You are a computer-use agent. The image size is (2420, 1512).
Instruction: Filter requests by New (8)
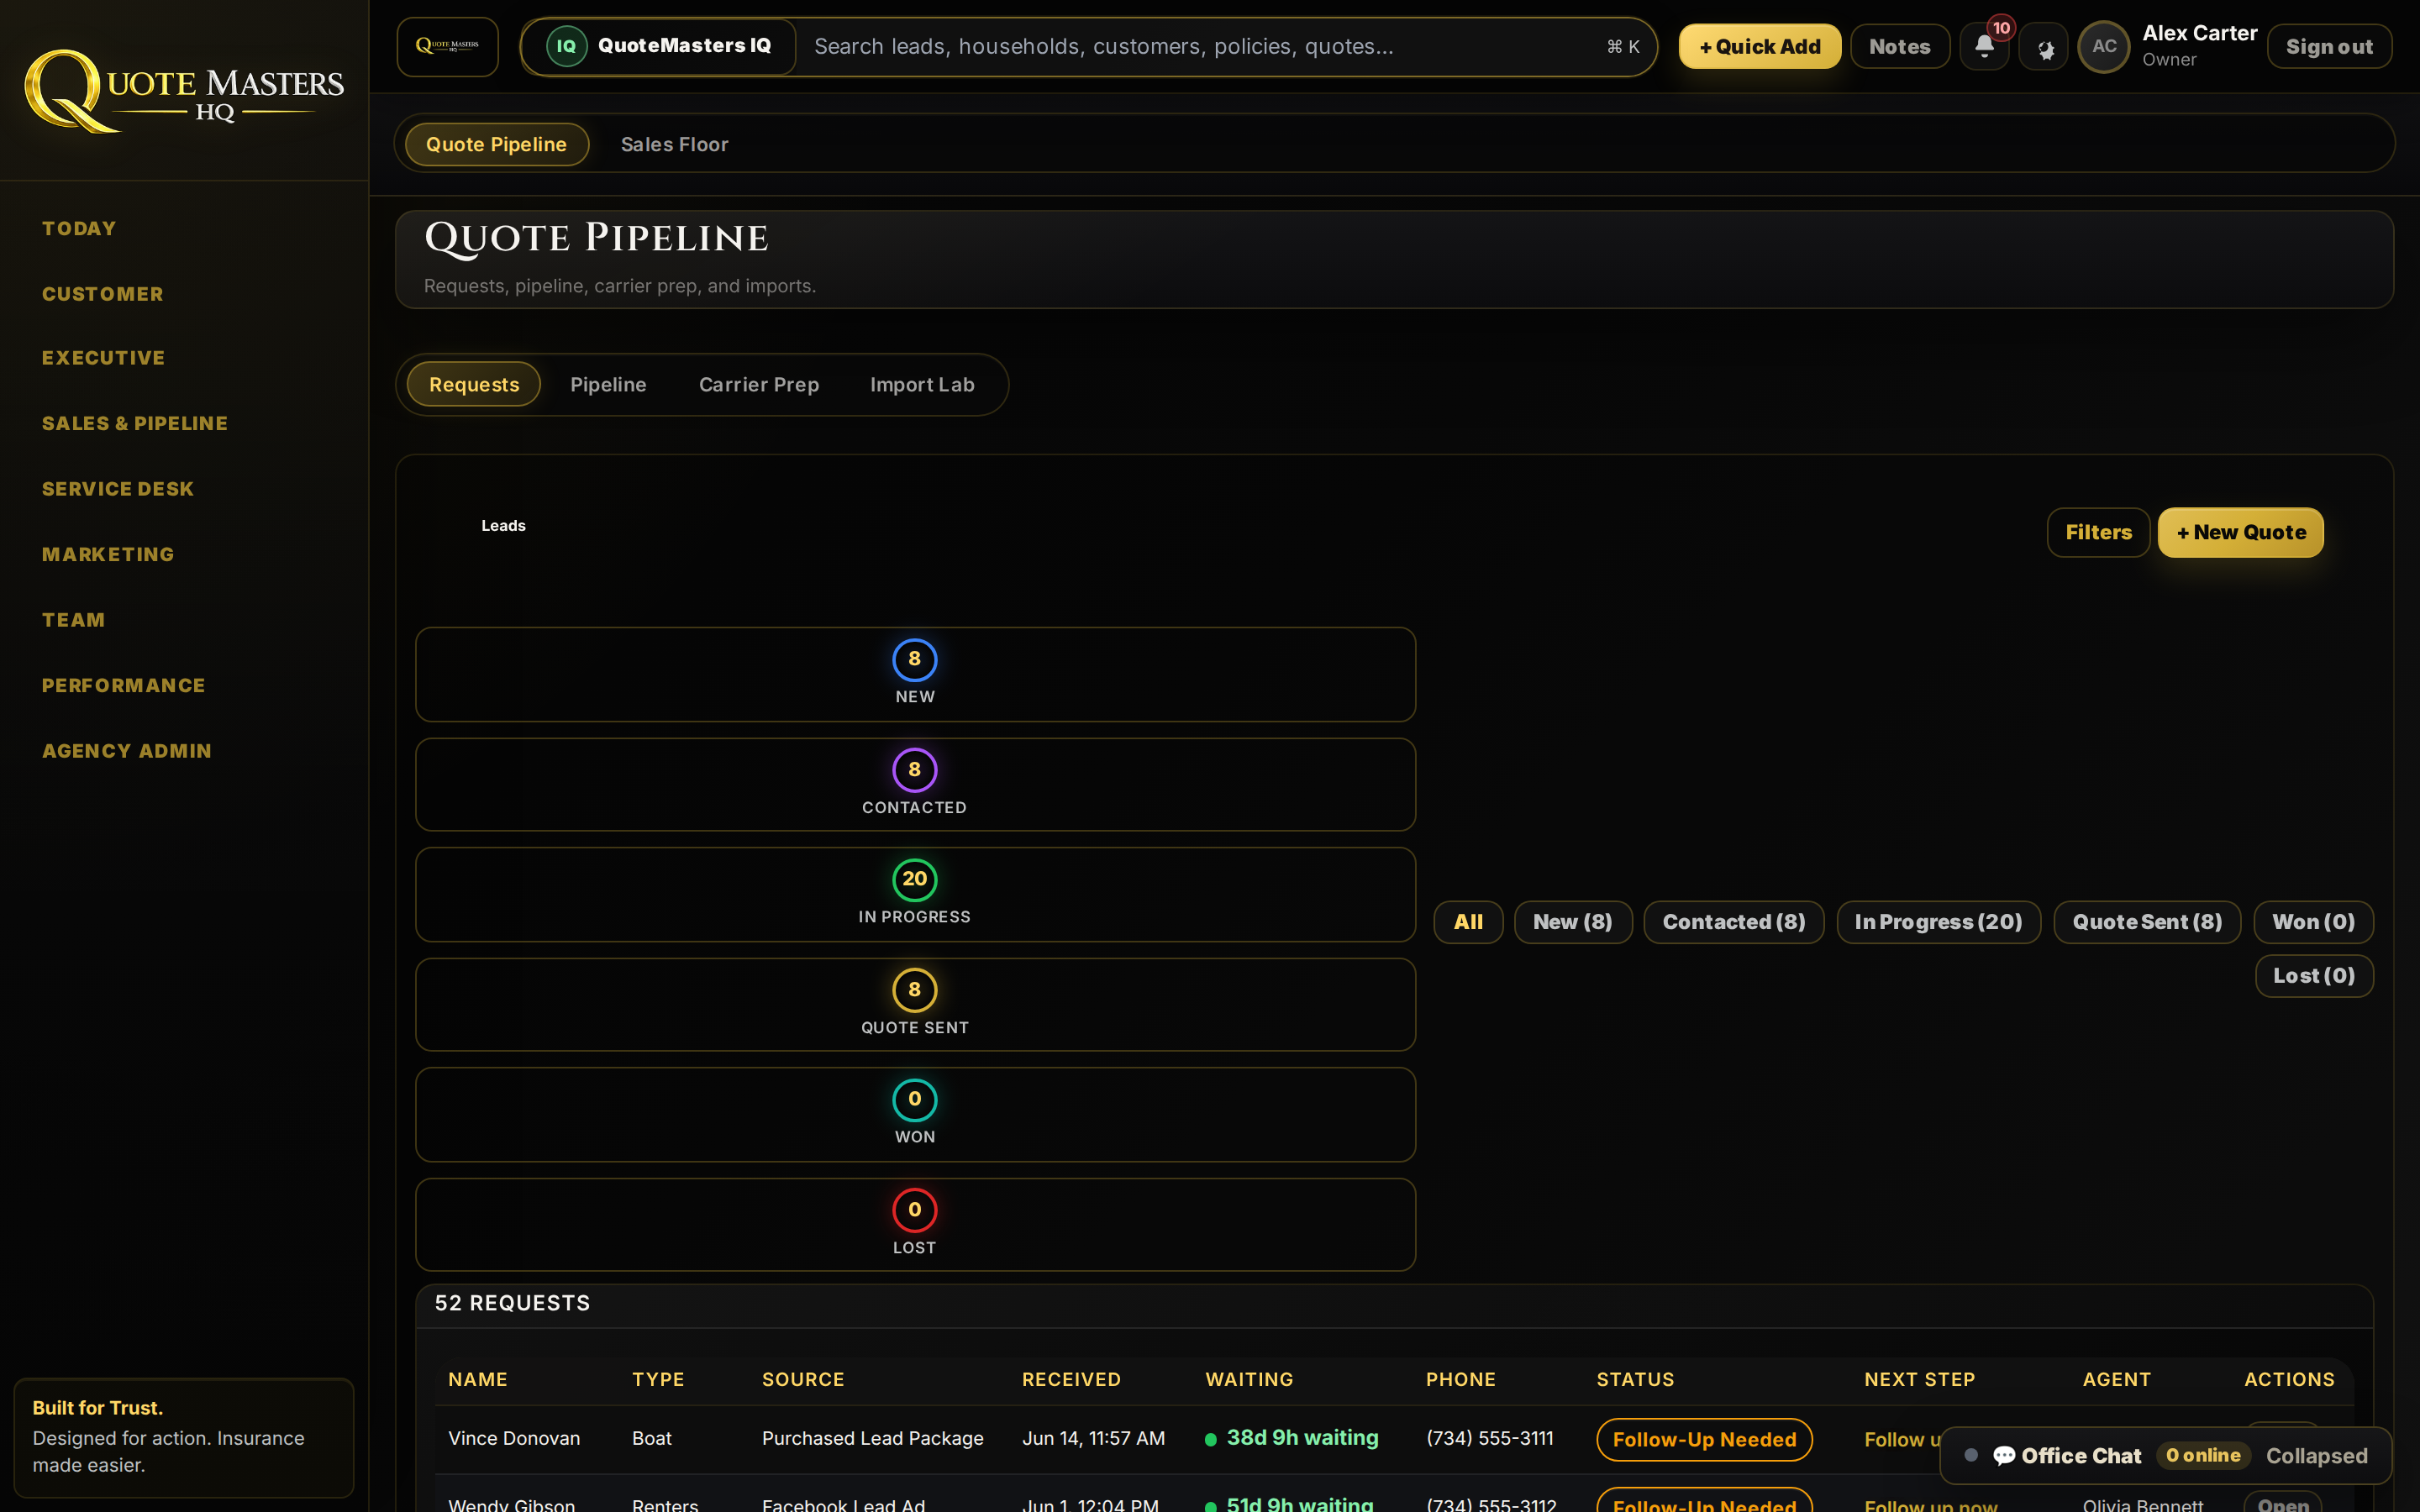pos(1572,922)
